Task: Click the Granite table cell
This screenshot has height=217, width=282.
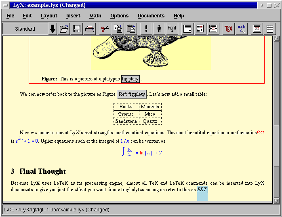Action: (126, 114)
